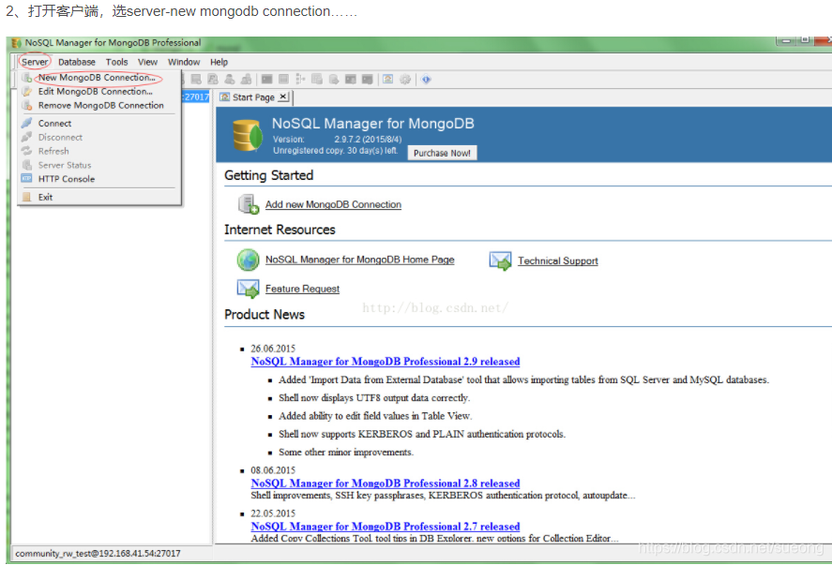The width and height of the screenshot is (832, 565).
Task: Click the Internet Resources heading
Action: [280, 230]
